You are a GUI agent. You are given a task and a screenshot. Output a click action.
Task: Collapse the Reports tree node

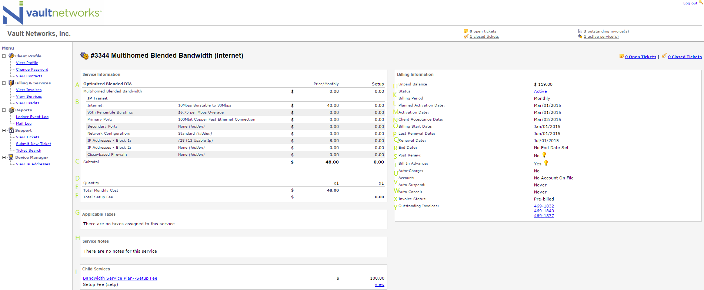pyautogui.click(x=4, y=110)
